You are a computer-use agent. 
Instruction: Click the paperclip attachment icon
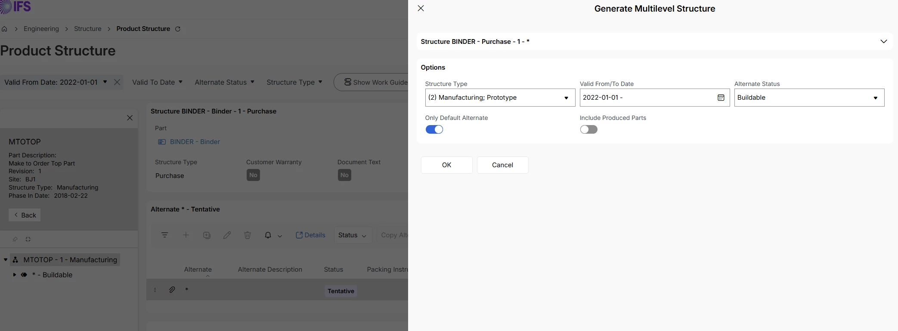coord(172,290)
